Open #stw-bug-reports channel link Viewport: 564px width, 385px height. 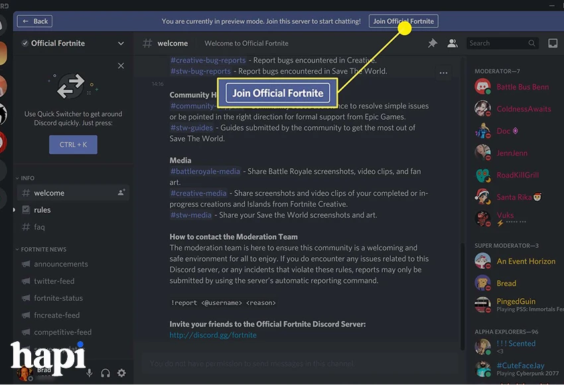click(200, 71)
